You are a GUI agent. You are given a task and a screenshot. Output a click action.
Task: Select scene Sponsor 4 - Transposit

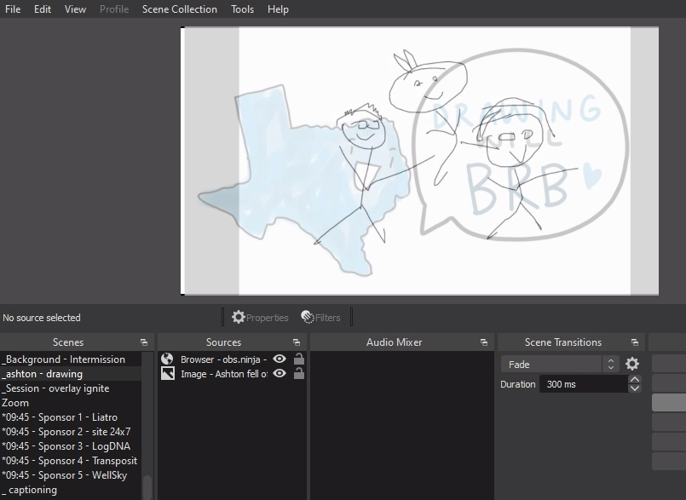click(x=71, y=461)
